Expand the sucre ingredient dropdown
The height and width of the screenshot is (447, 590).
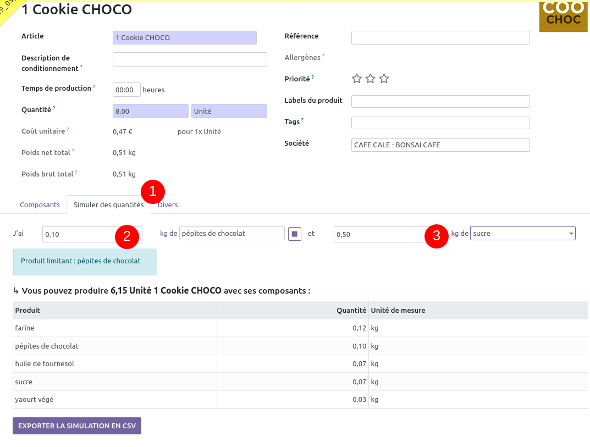tap(570, 234)
